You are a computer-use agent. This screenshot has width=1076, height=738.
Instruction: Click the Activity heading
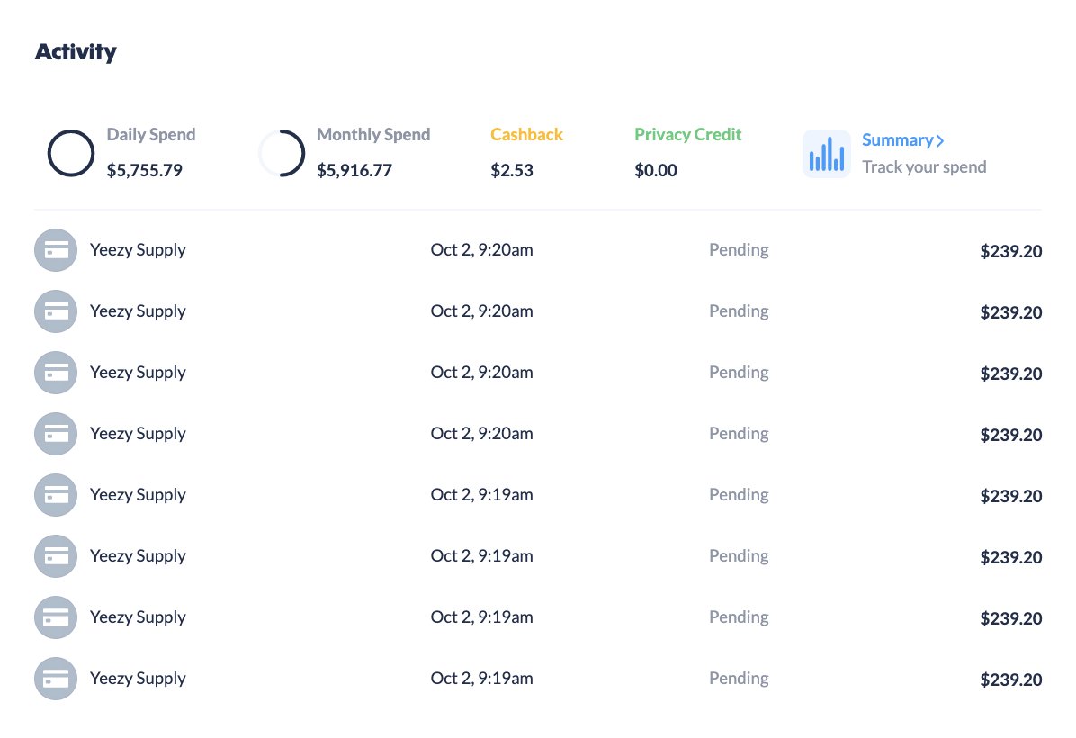(76, 52)
